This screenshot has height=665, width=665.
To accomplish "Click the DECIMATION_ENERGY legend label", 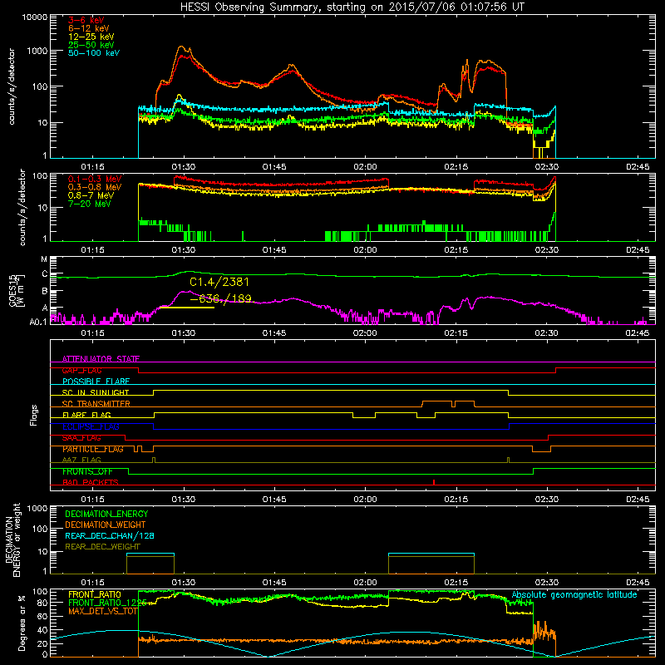I will point(106,514).
